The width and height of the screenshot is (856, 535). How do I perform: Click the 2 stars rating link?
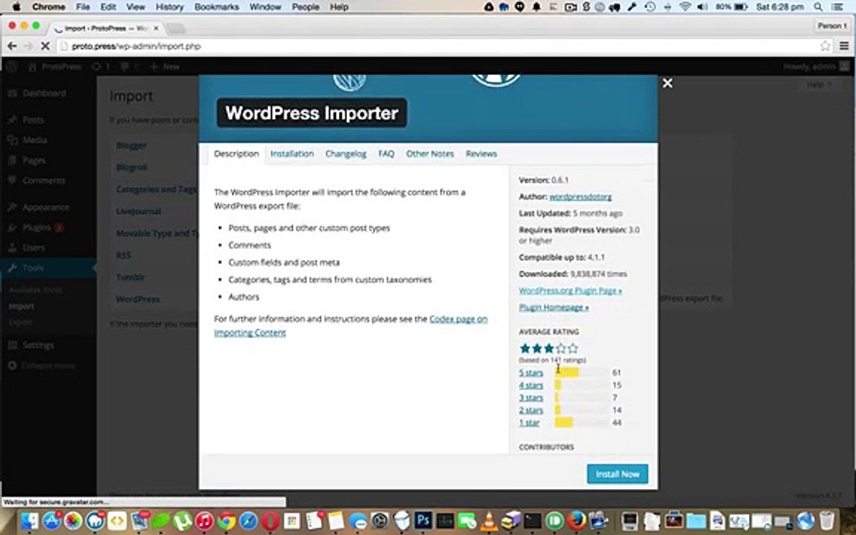tap(531, 410)
